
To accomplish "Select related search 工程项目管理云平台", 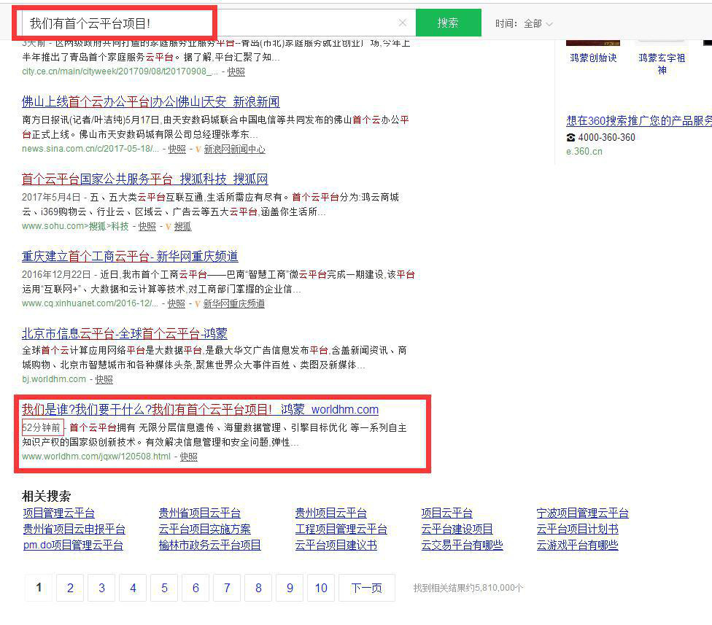I will (341, 529).
